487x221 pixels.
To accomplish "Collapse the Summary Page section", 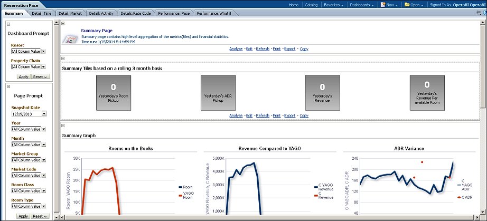I will [x=63, y=23].
